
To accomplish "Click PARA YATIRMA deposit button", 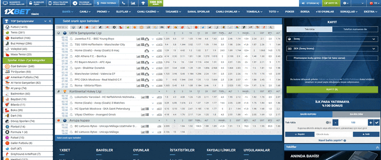I will click(107, 3).
